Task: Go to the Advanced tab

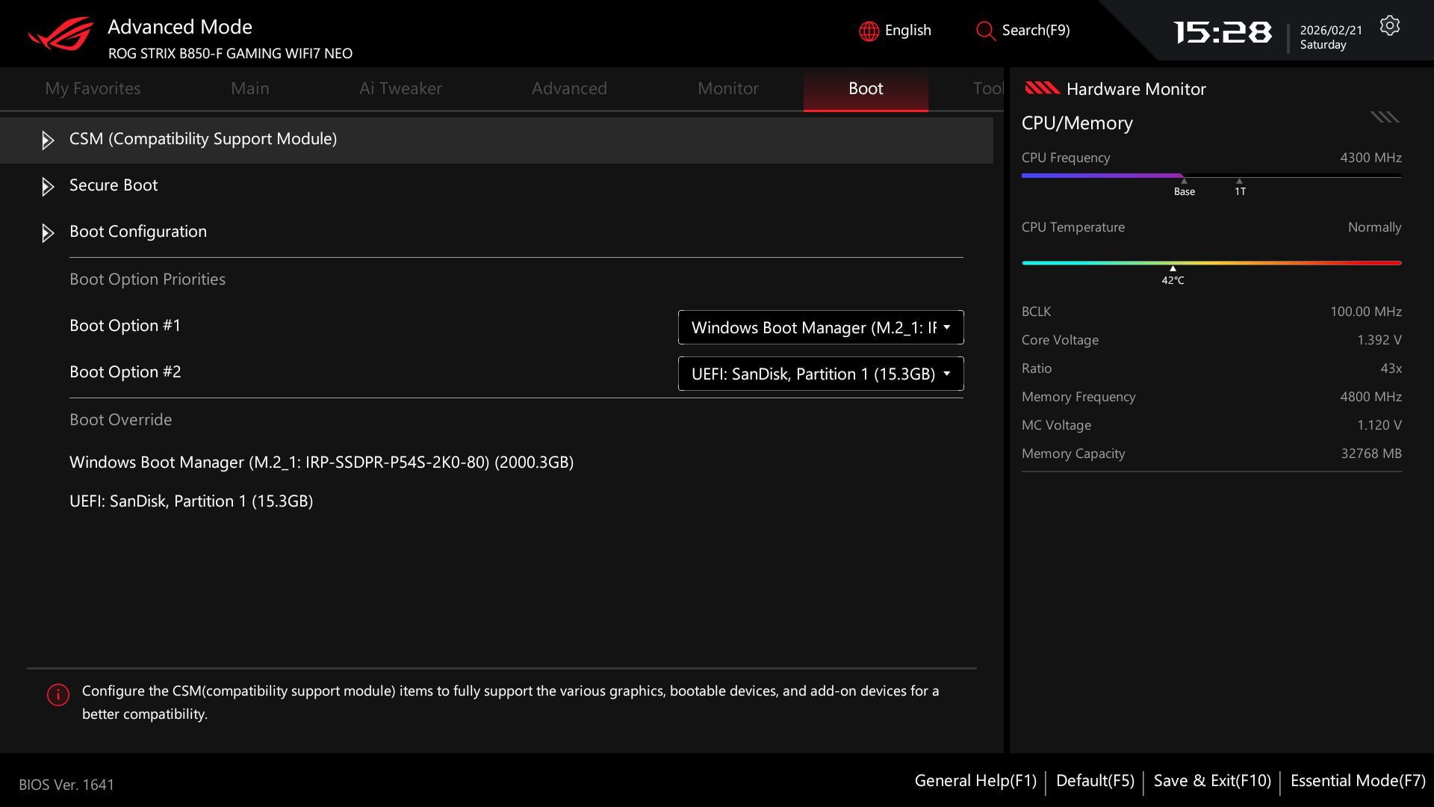Action: tap(569, 88)
